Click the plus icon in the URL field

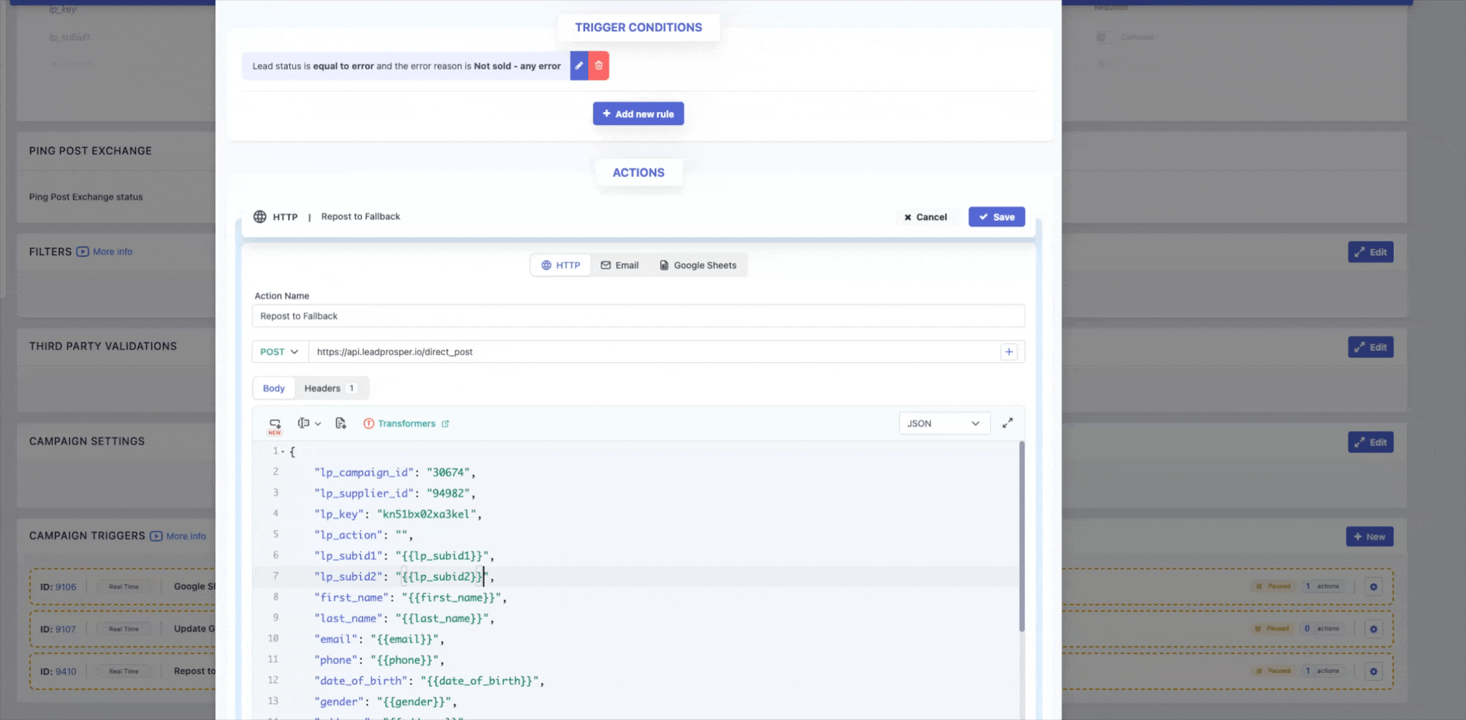coord(1009,352)
